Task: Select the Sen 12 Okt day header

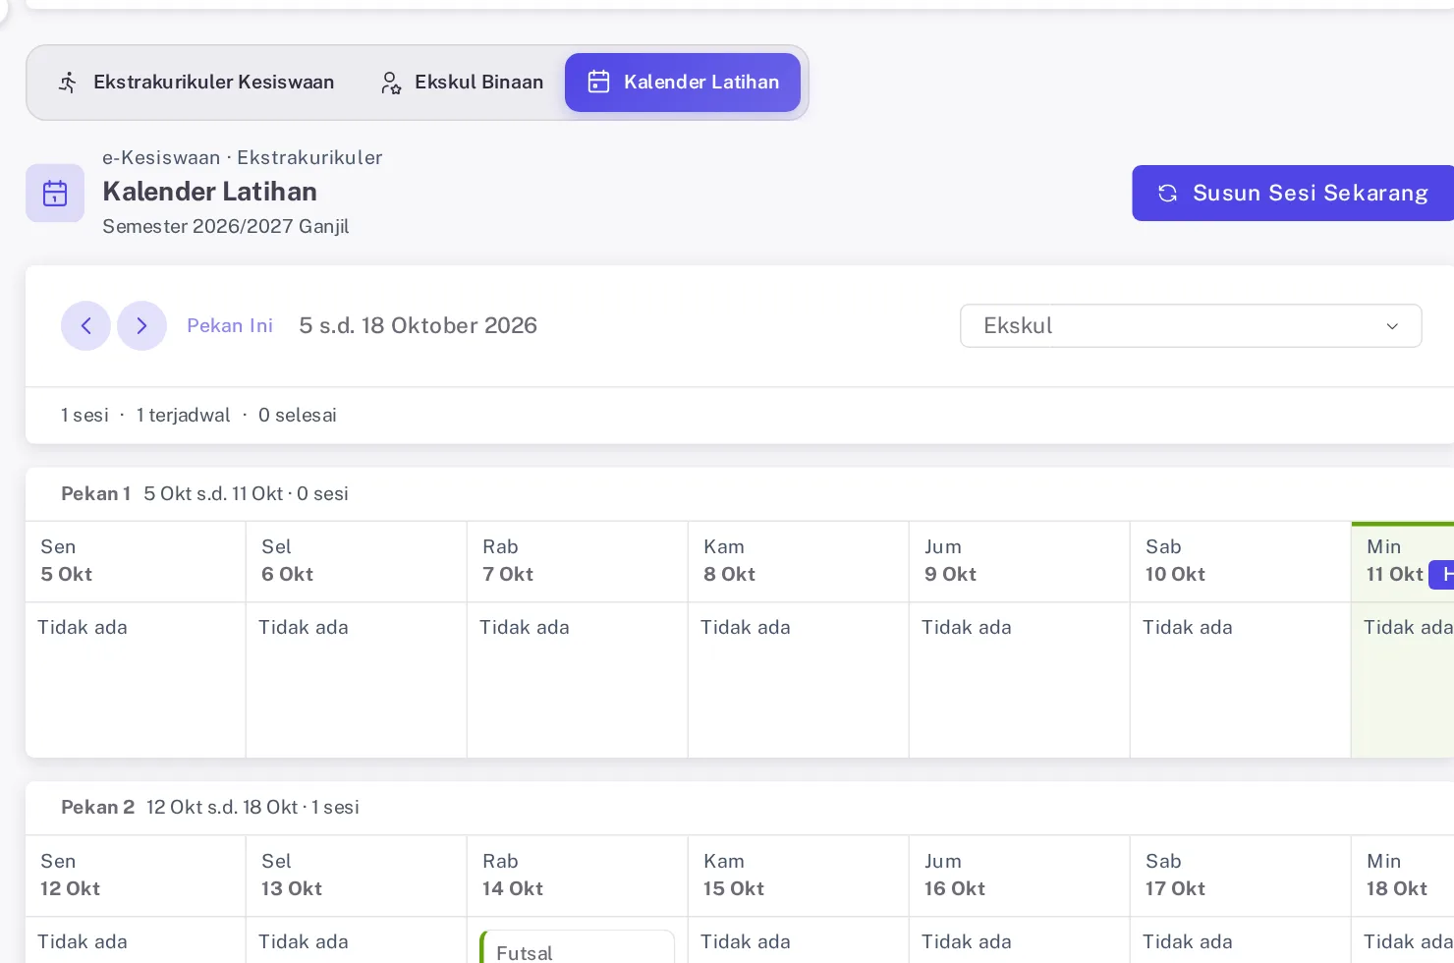Action: 136,876
